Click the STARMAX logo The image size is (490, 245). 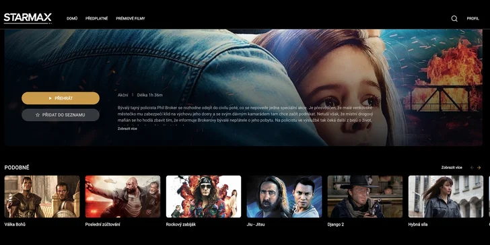tap(28, 18)
